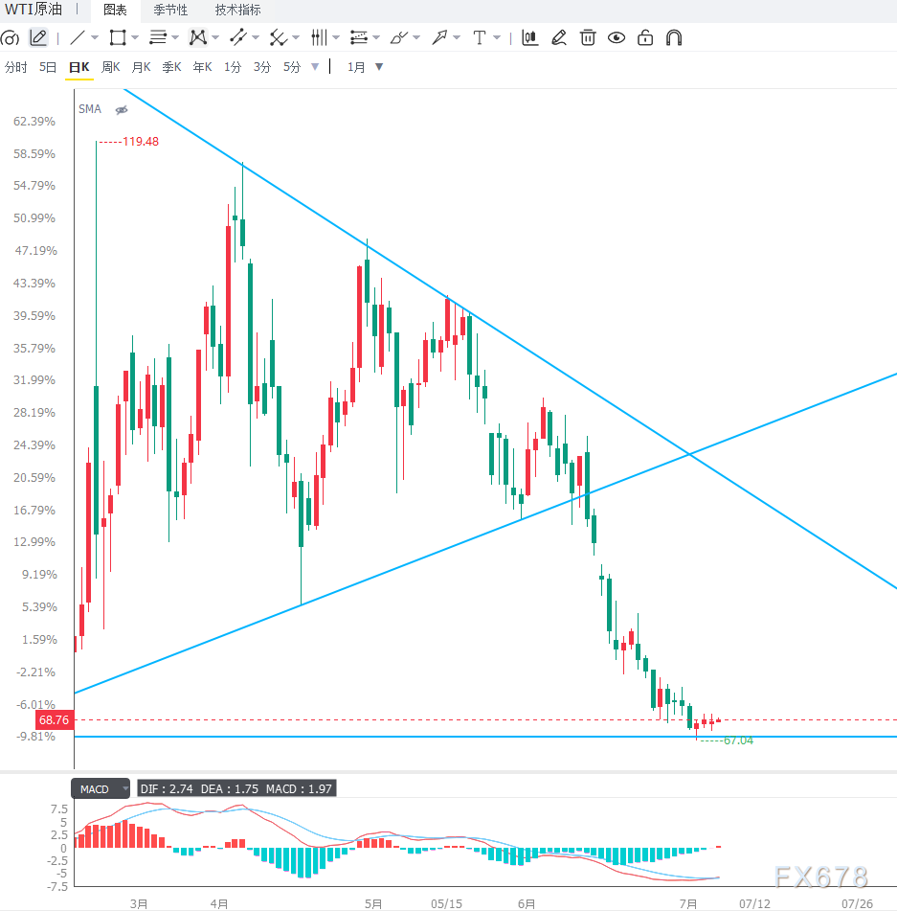Screen dimensions: 897x911
Task: Click the magnet snap icon
Action: [674, 37]
